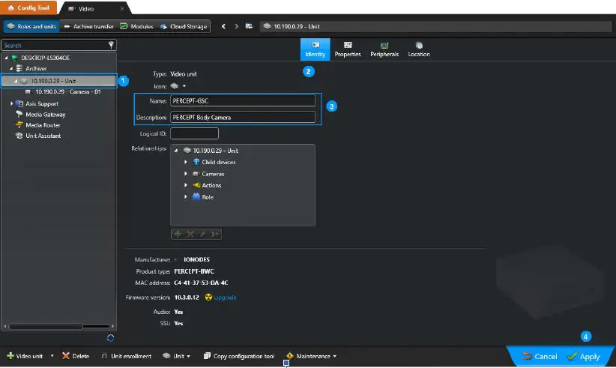Click the breadcrumb 10.190.0.29 - Unit address bar
Image resolution: width=616 pixels, height=368 pixels.
(x=435, y=26)
